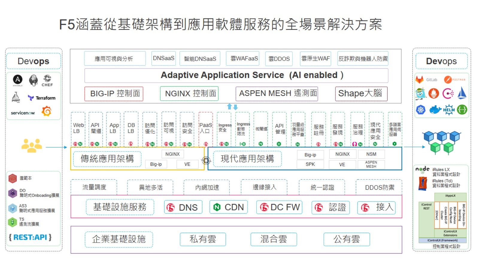Click the iRules (Tcl) feather icon
Image resolution: width=479 pixels, height=269 pixels.
(x=422, y=183)
